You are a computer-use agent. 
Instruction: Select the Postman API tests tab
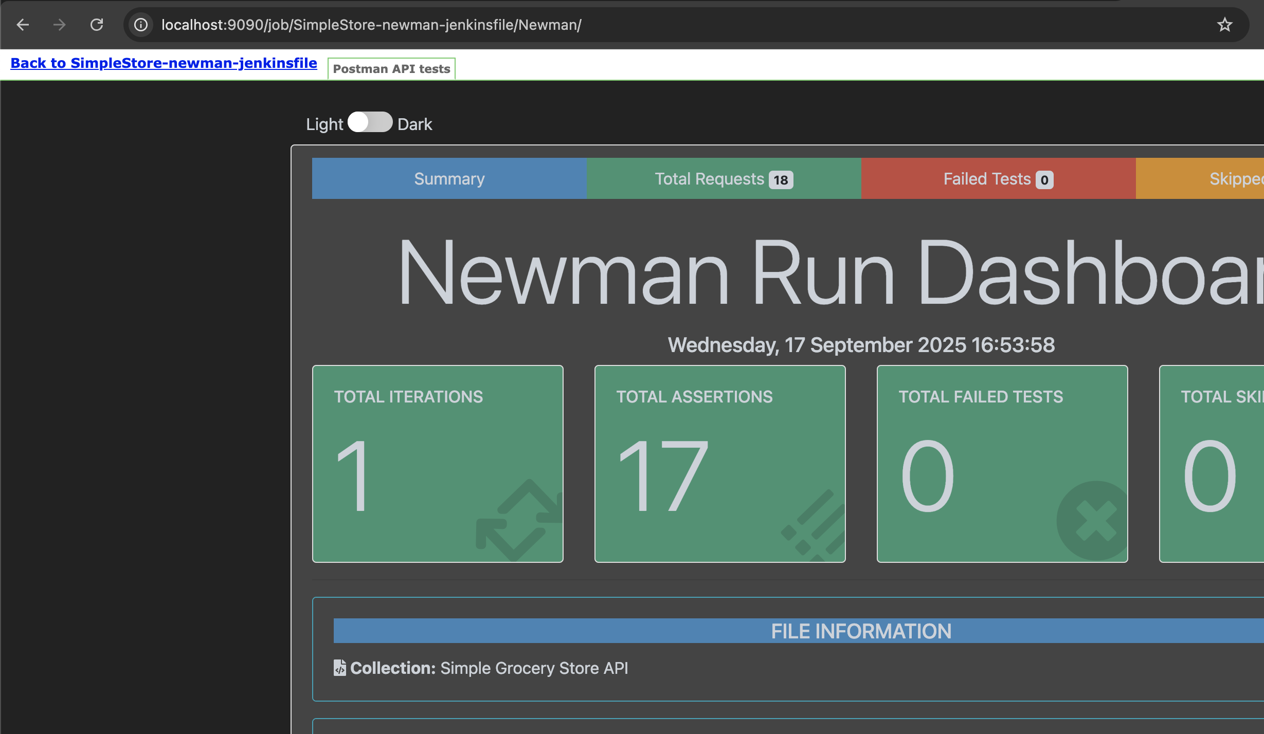coord(391,69)
